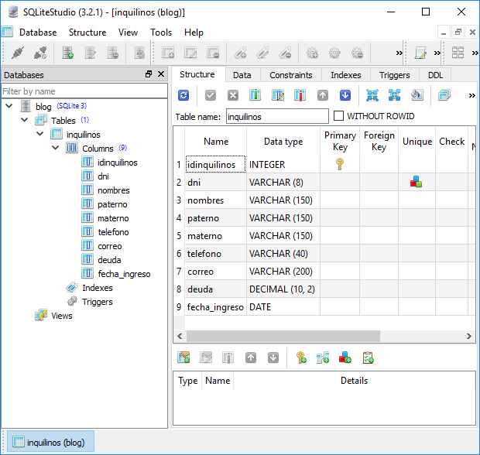
Task: Select the Triggers node in database tree
Action: pos(97,302)
